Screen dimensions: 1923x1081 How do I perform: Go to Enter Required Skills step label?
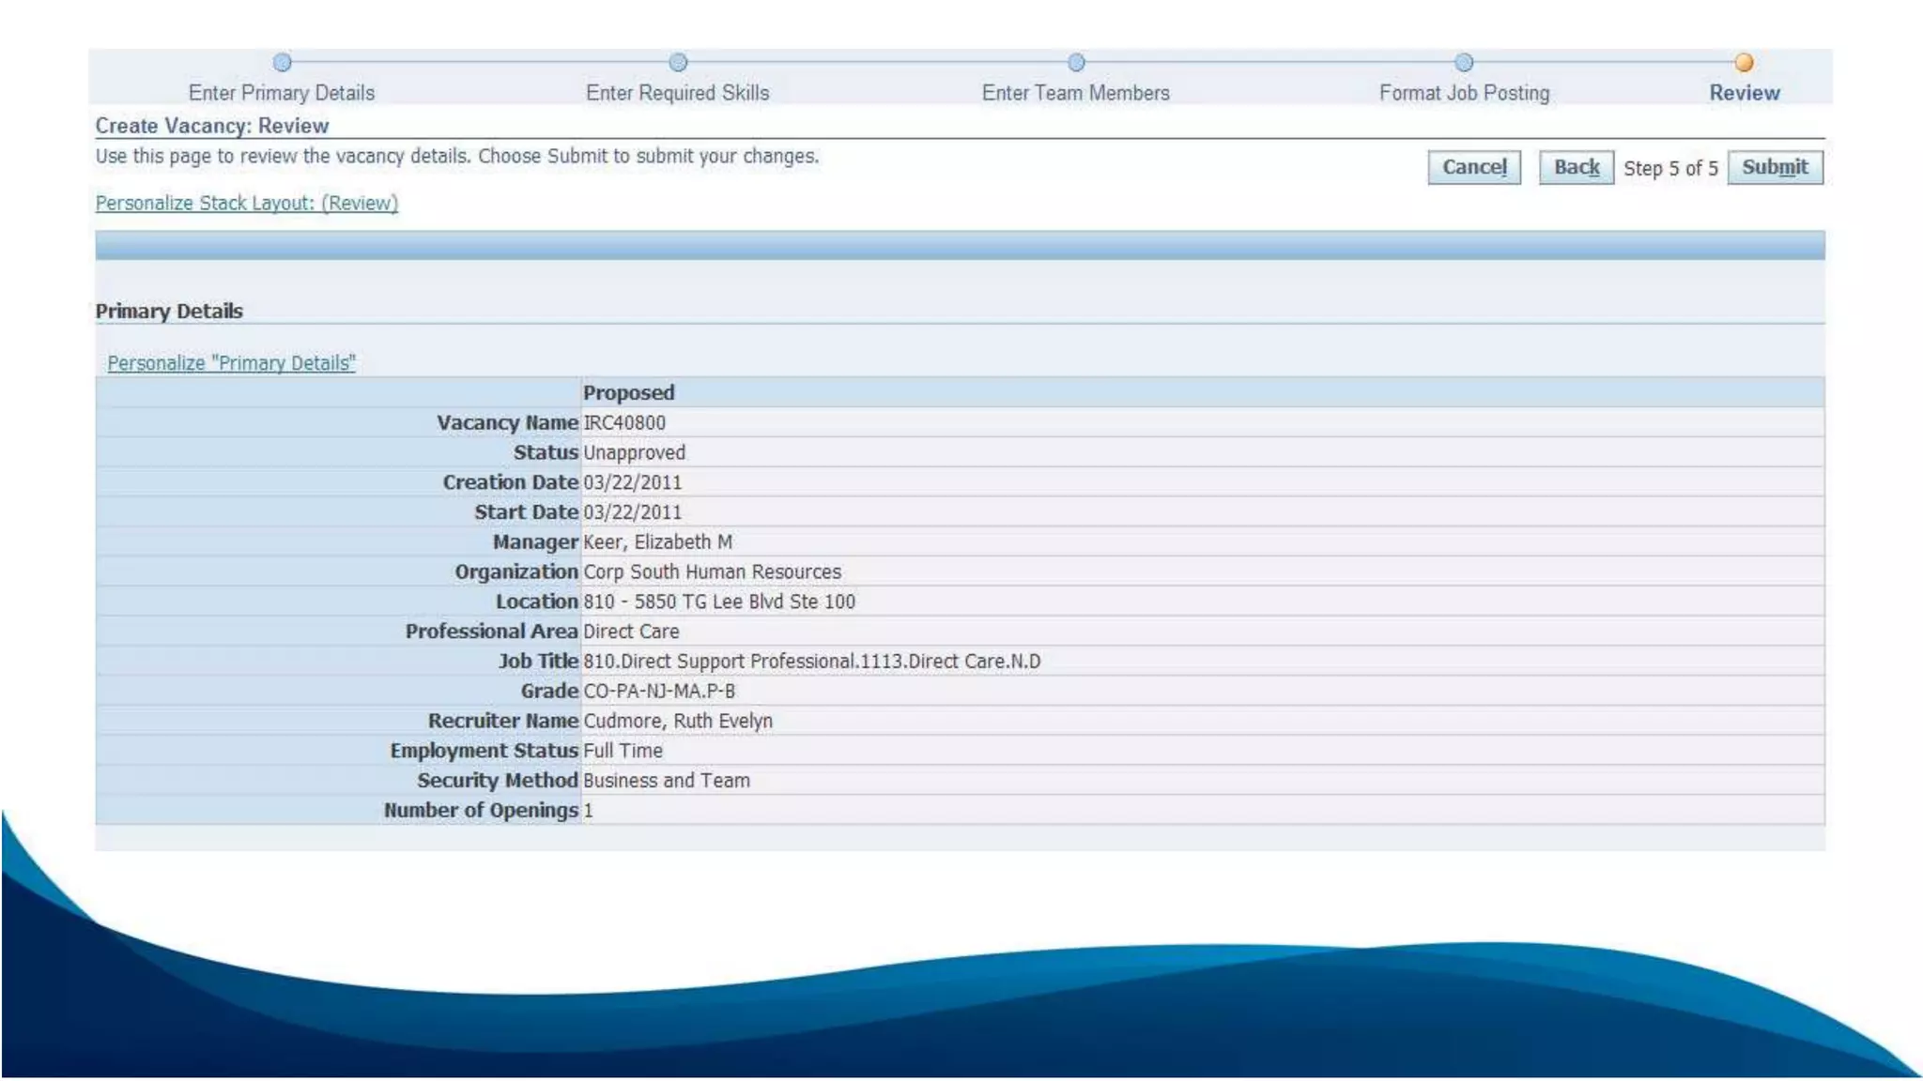click(x=677, y=93)
